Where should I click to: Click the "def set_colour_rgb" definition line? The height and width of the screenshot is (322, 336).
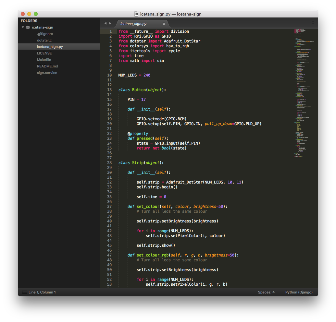(183, 255)
